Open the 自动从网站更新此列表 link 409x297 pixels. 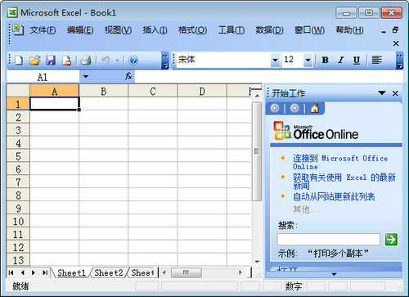(334, 196)
